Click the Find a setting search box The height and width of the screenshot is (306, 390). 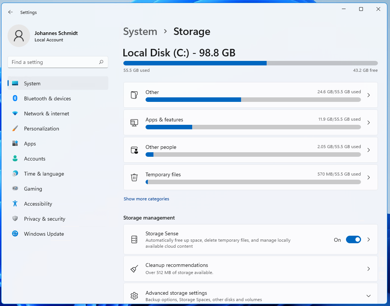pyautogui.click(x=55, y=62)
